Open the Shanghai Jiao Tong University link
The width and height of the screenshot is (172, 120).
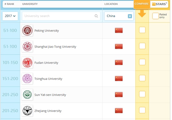(55, 47)
